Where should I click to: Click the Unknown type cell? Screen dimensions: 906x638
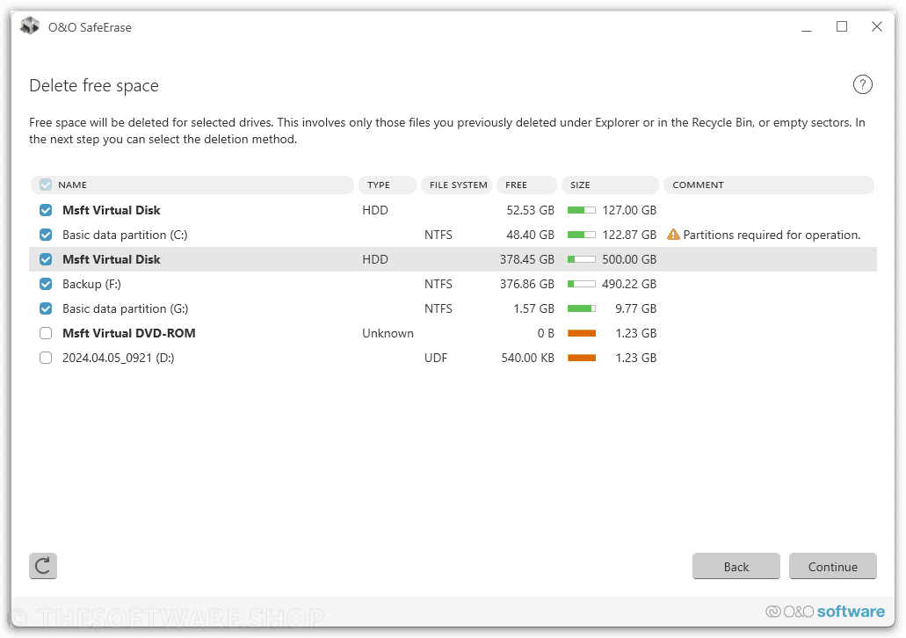click(x=388, y=333)
